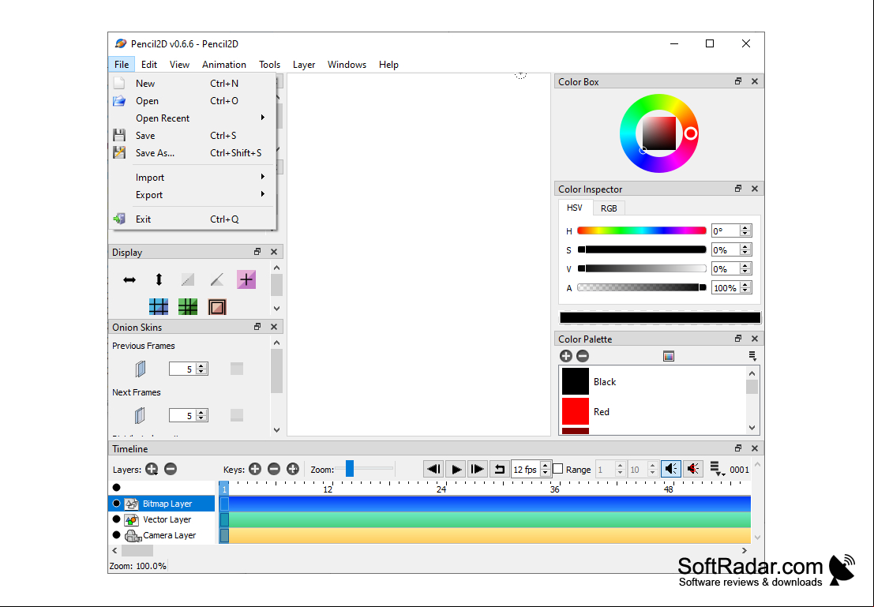Play the animation

coord(456,470)
